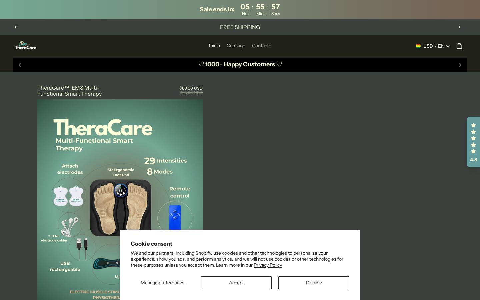
Task: Click the Decline cookies button
Action: click(314, 283)
